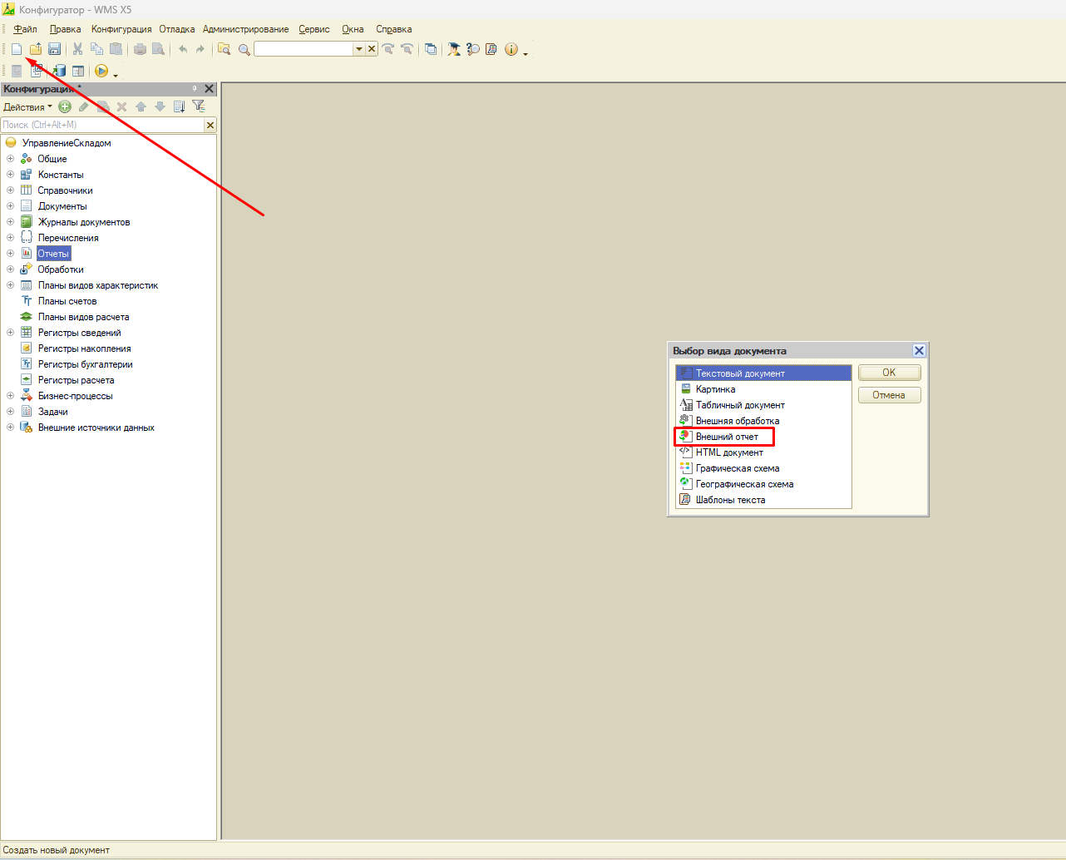This screenshot has width=1066, height=860.
Task: Move the selected item down
Action: 160,106
